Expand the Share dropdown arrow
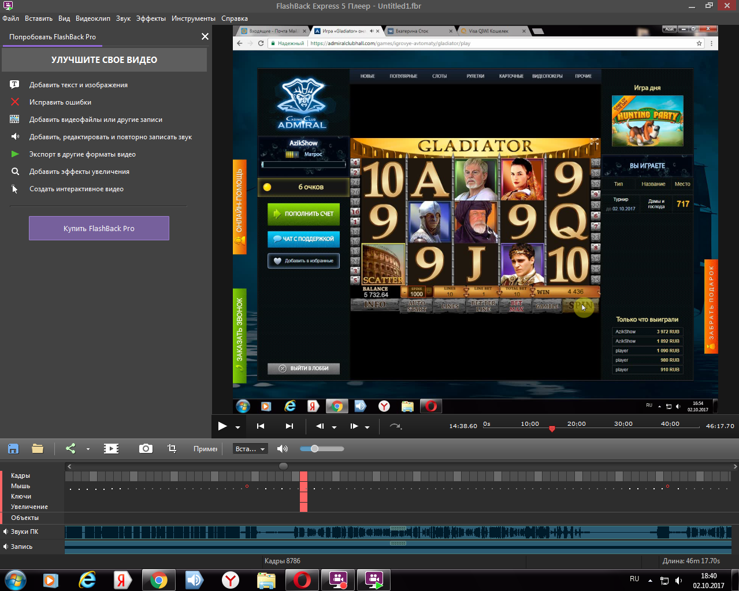Image resolution: width=739 pixels, height=591 pixels. tap(88, 449)
